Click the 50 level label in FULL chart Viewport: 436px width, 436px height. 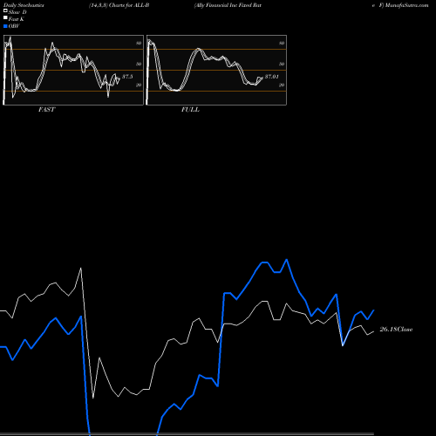(282, 64)
